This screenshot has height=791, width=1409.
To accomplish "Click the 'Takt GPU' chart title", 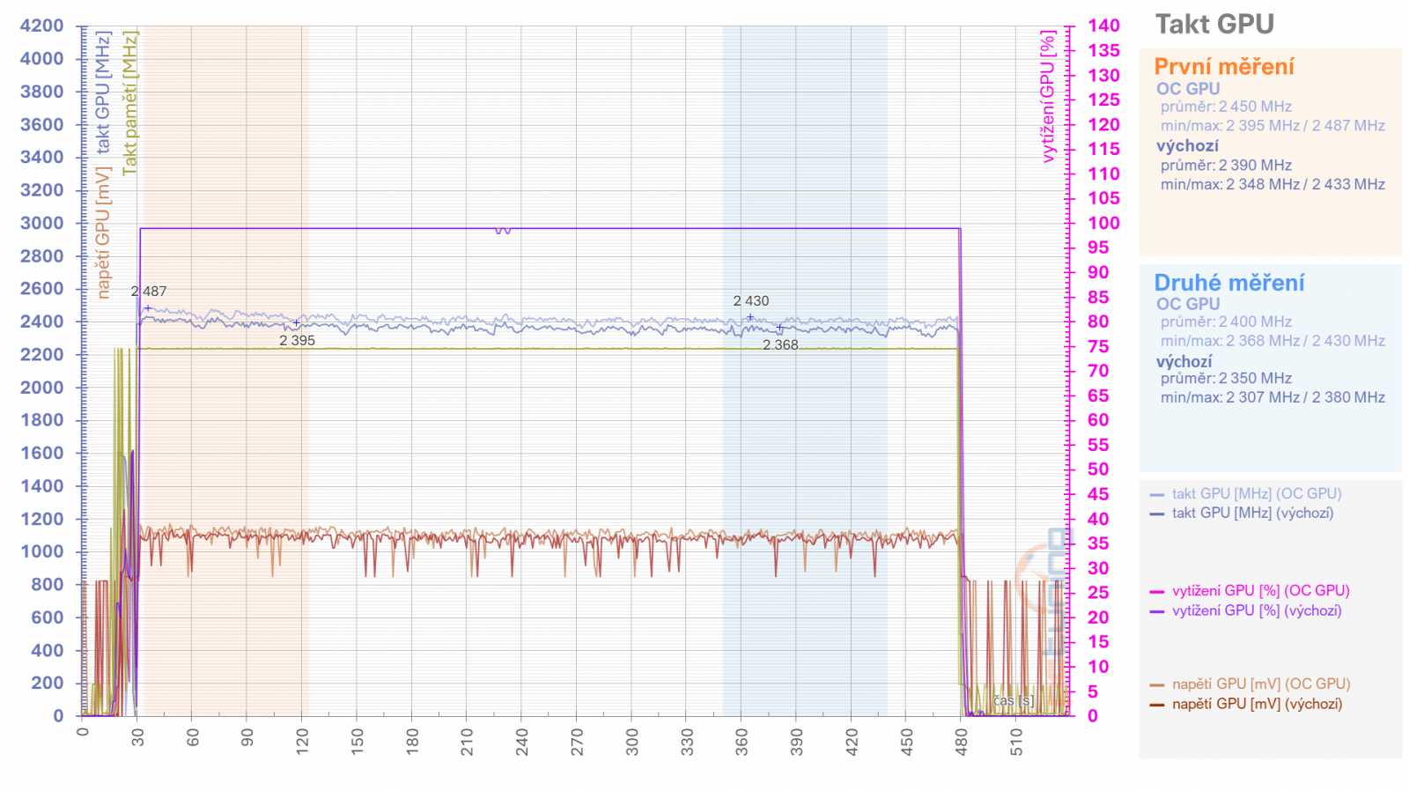I will coord(1214,25).
